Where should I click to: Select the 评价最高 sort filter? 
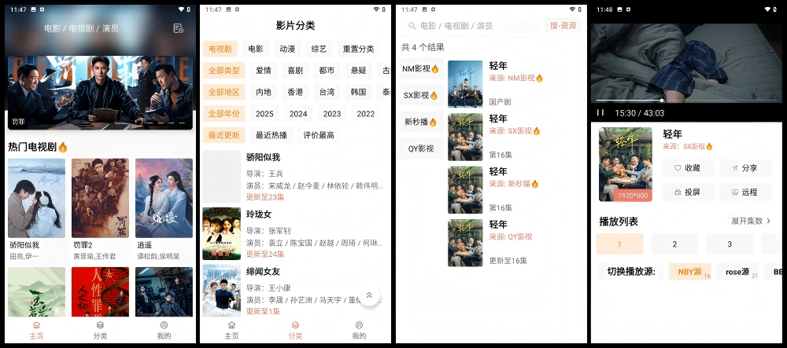point(319,134)
